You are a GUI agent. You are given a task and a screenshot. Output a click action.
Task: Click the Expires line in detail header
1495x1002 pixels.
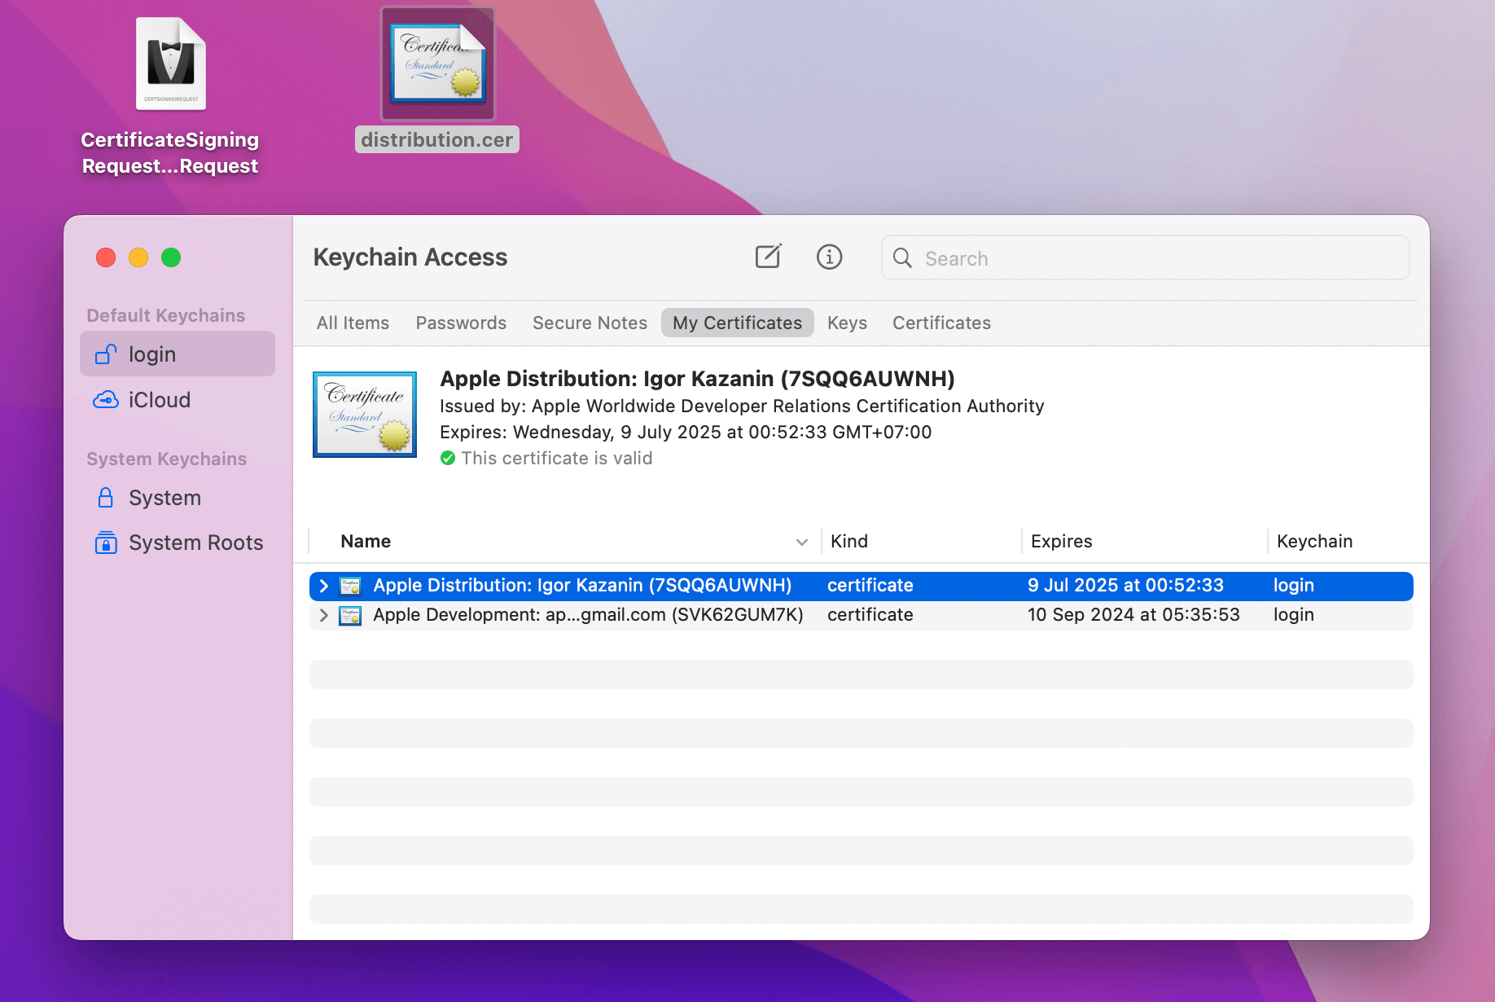(x=686, y=432)
